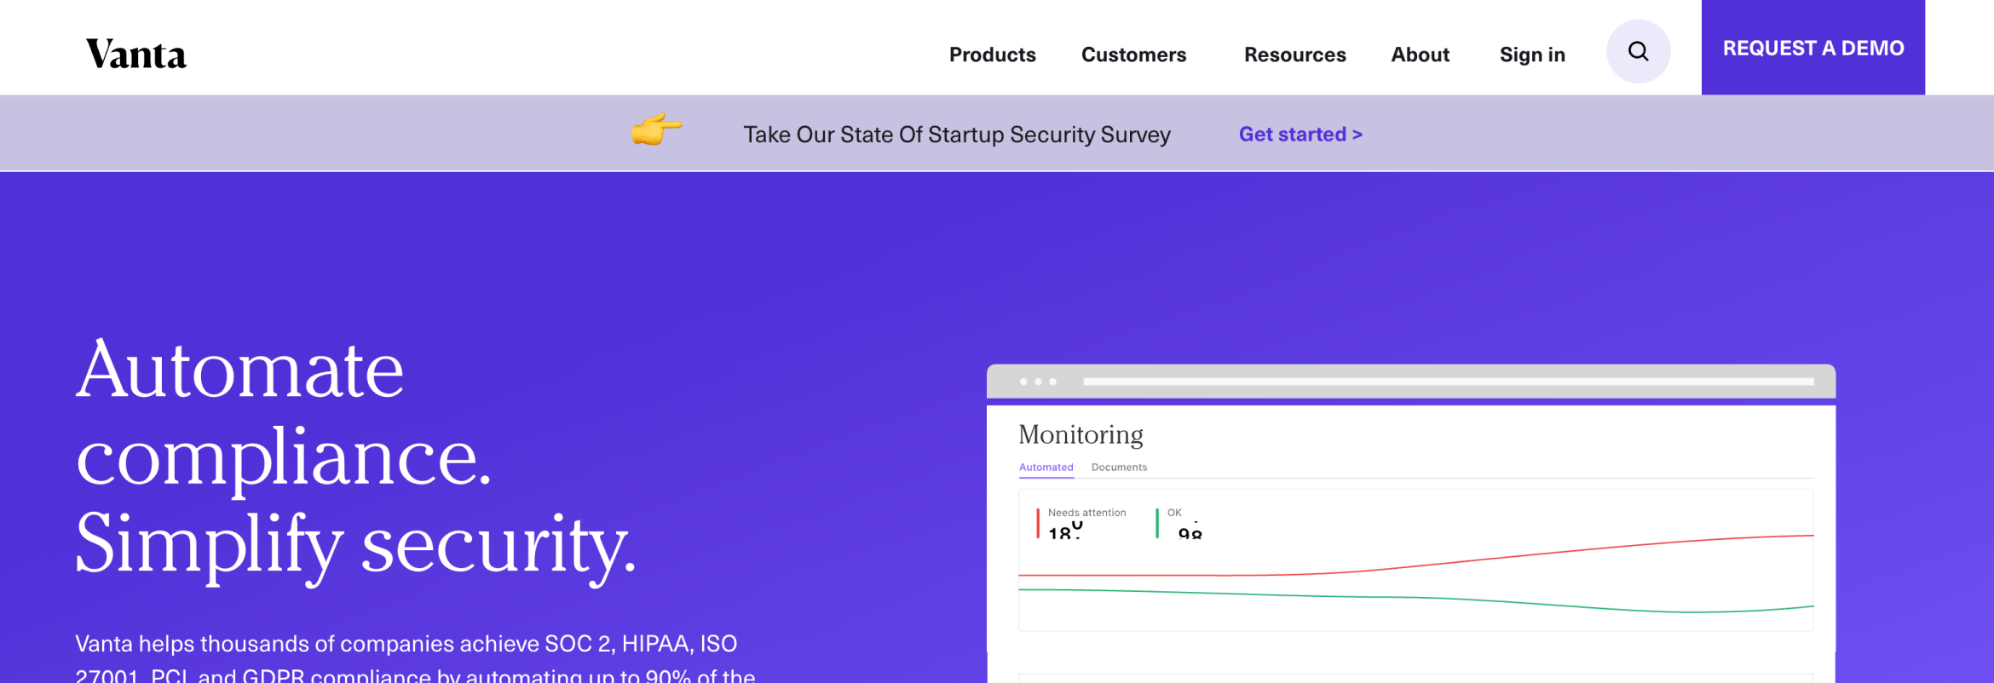
Task: Click the Vanta logo
Action: pos(136,55)
